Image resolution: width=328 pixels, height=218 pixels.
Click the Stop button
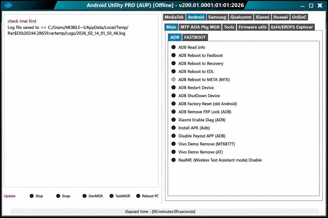(x=36, y=196)
